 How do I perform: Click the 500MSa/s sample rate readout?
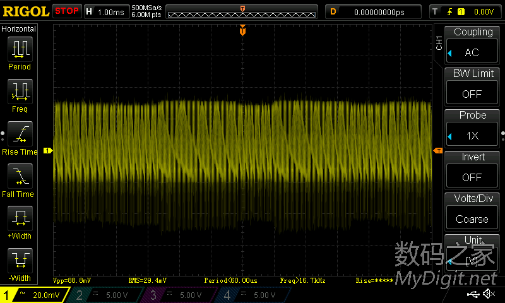(x=146, y=8)
